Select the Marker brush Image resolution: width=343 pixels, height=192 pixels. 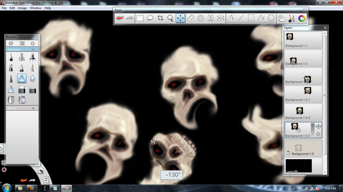pos(32,57)
